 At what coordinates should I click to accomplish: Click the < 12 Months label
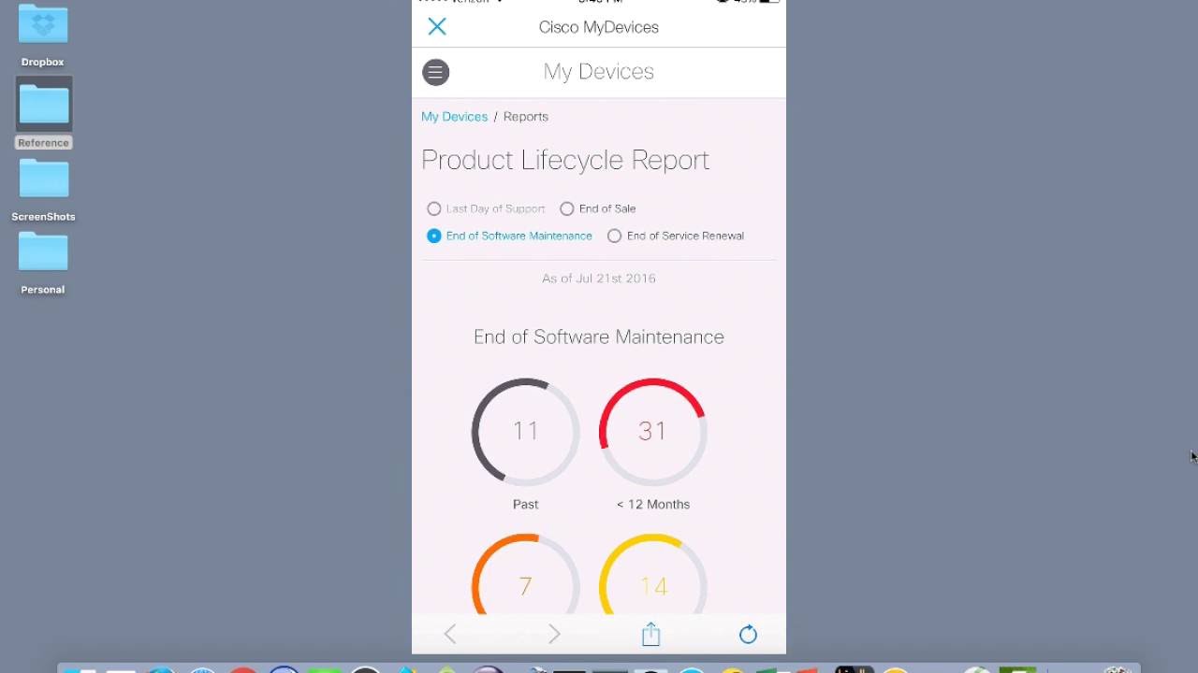tap(653, 504)
